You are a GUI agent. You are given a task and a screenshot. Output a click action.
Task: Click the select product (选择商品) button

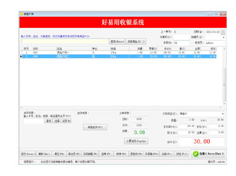click(136, 41)
